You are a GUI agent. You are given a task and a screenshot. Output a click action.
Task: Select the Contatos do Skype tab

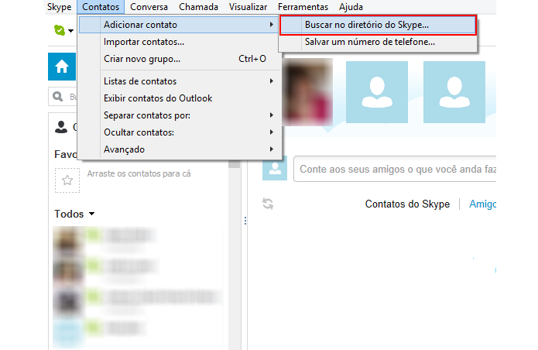(407, 204)
